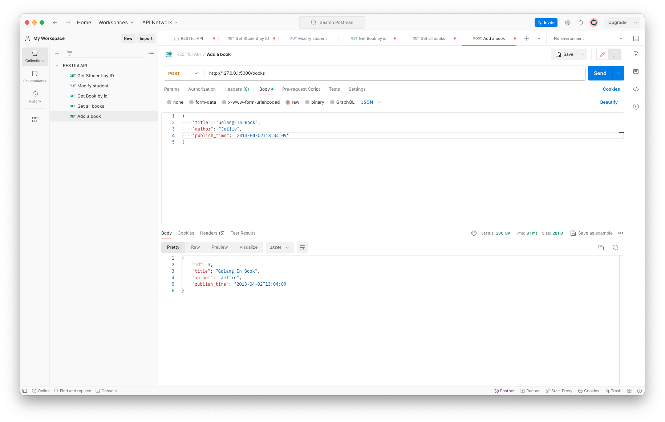Open the Environments sidebar panel

[x=35, y=76]
